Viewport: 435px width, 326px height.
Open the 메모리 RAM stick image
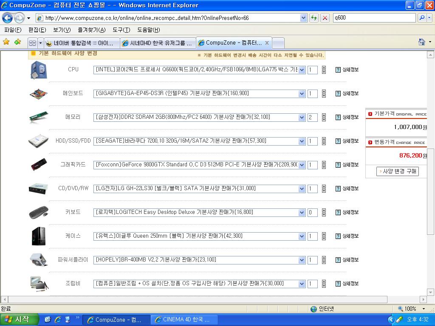coord(39,117)
